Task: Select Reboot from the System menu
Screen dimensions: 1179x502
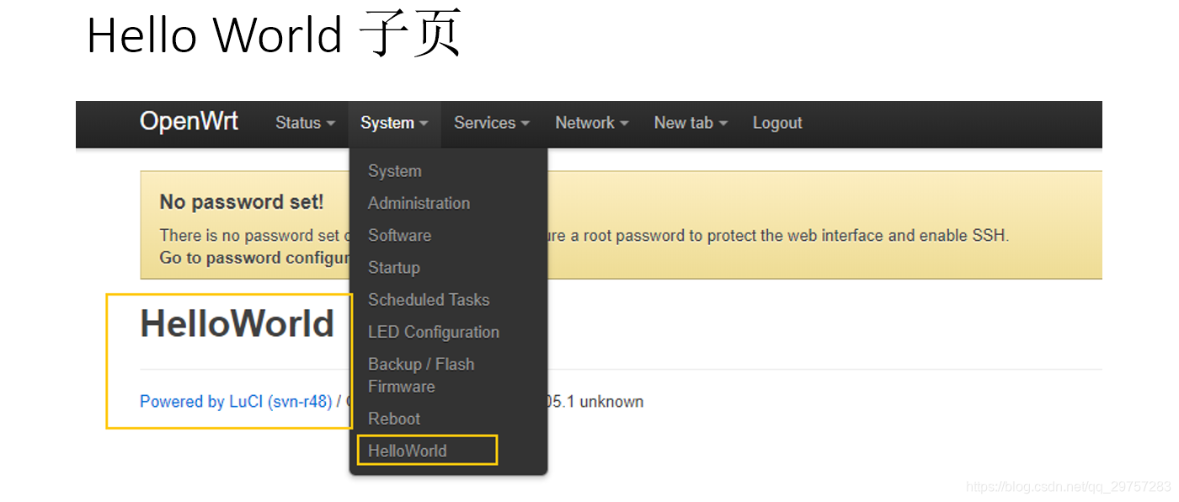Action: tap(393, 419)
